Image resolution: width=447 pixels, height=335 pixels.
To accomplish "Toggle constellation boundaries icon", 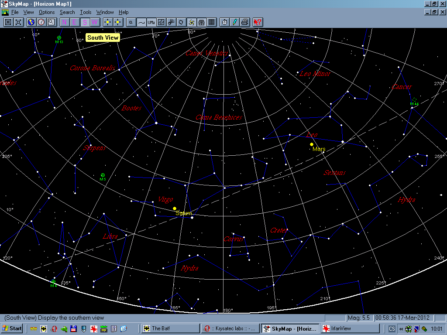I will (162, 22).
